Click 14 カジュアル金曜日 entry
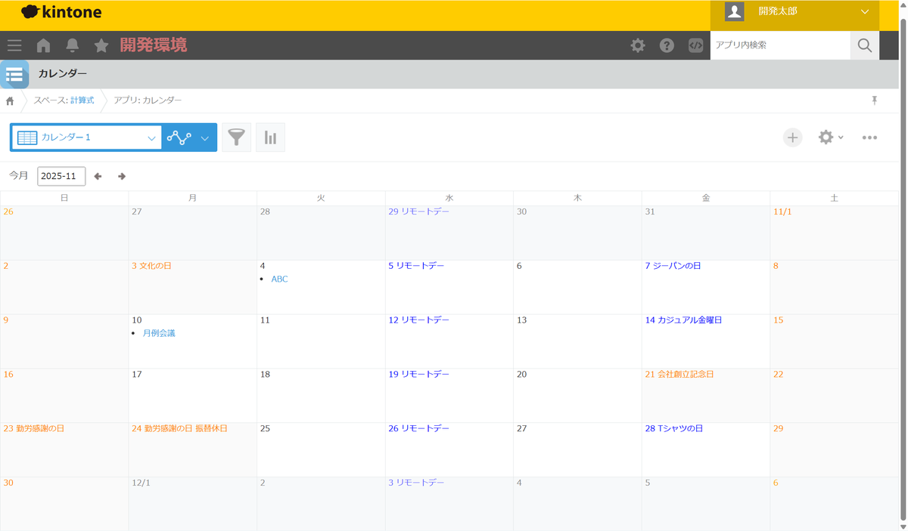This screenshot has width=908, height=531. 683,320
